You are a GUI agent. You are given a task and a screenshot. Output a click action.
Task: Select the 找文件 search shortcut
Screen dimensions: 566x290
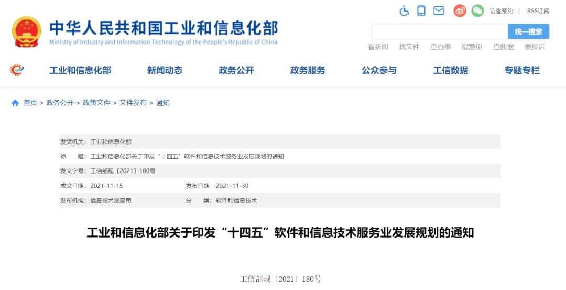(409, 47)
